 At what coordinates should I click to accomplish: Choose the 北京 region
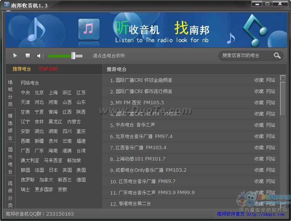point(39,93)
